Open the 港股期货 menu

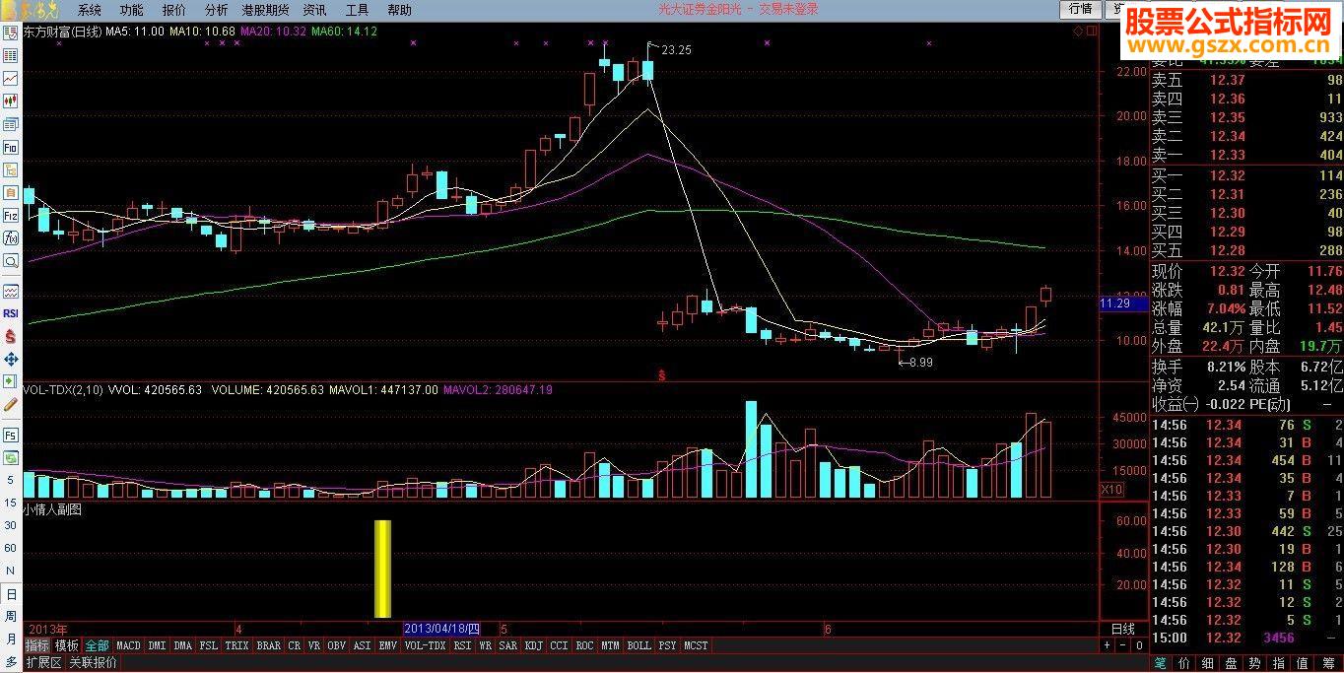click(x=266, y=10)
